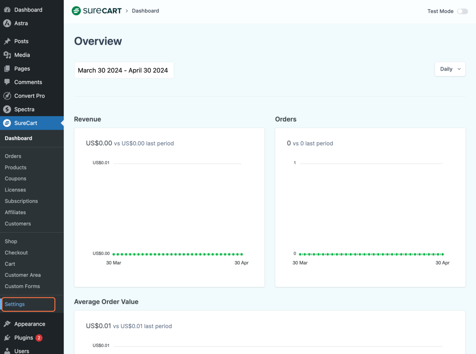Screen dimensions: 476x354
Task: Click the Comments bubble icon
Action: coord(7,82)
